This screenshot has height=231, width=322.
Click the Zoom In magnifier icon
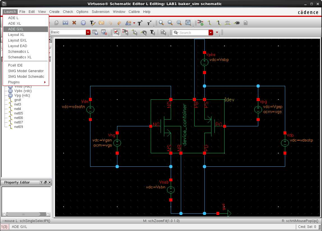[x=161, y=23]
